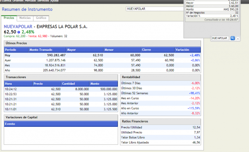Select the 10:22:53 transaction row

coord(61,94)
